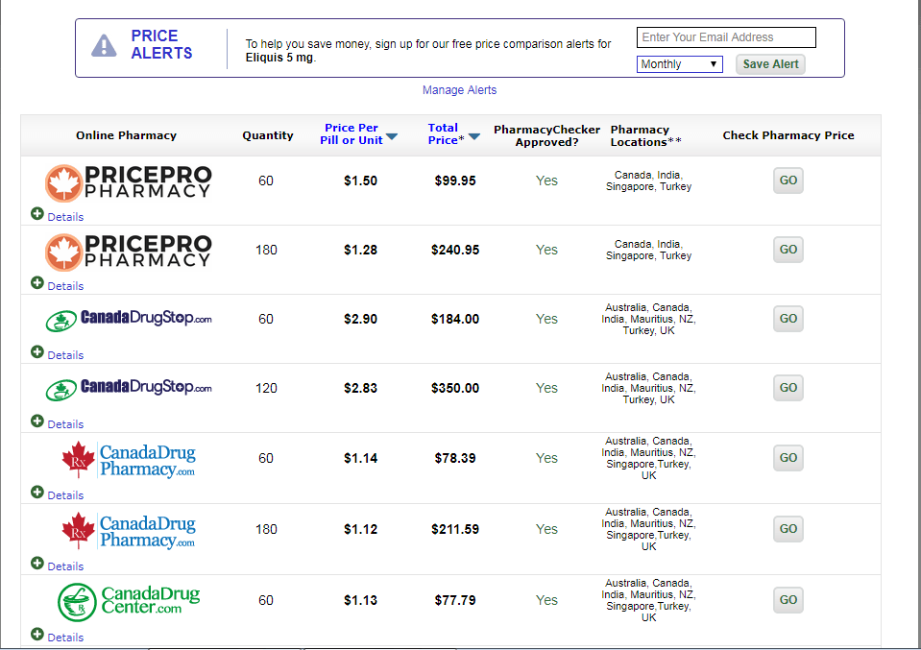The width and height of the screenshot is (921, 650).
Task: Click plus icon beside Details for $184.00 row
Action: (x=37, y=351)
